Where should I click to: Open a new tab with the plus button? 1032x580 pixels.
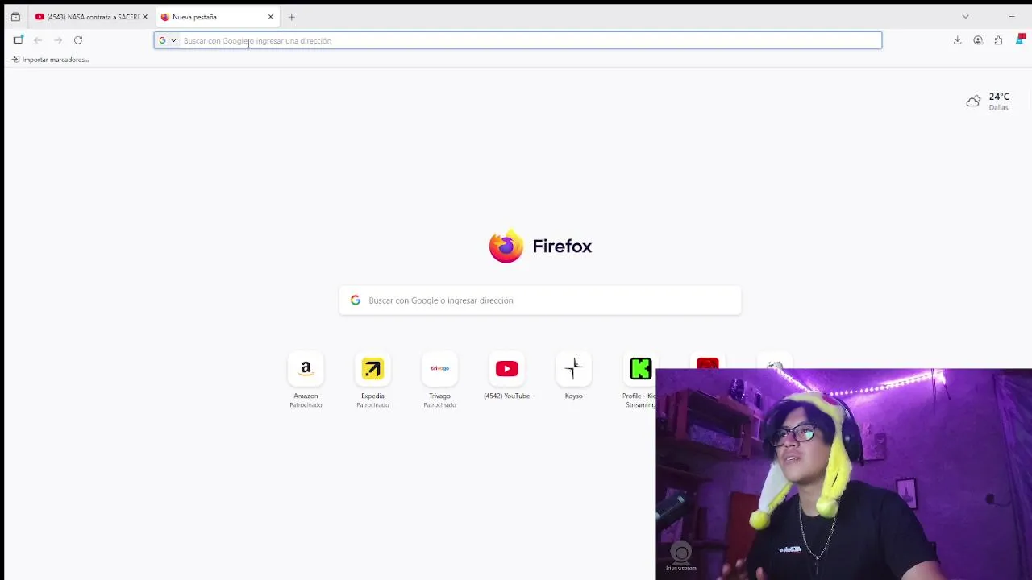point(291,17)
